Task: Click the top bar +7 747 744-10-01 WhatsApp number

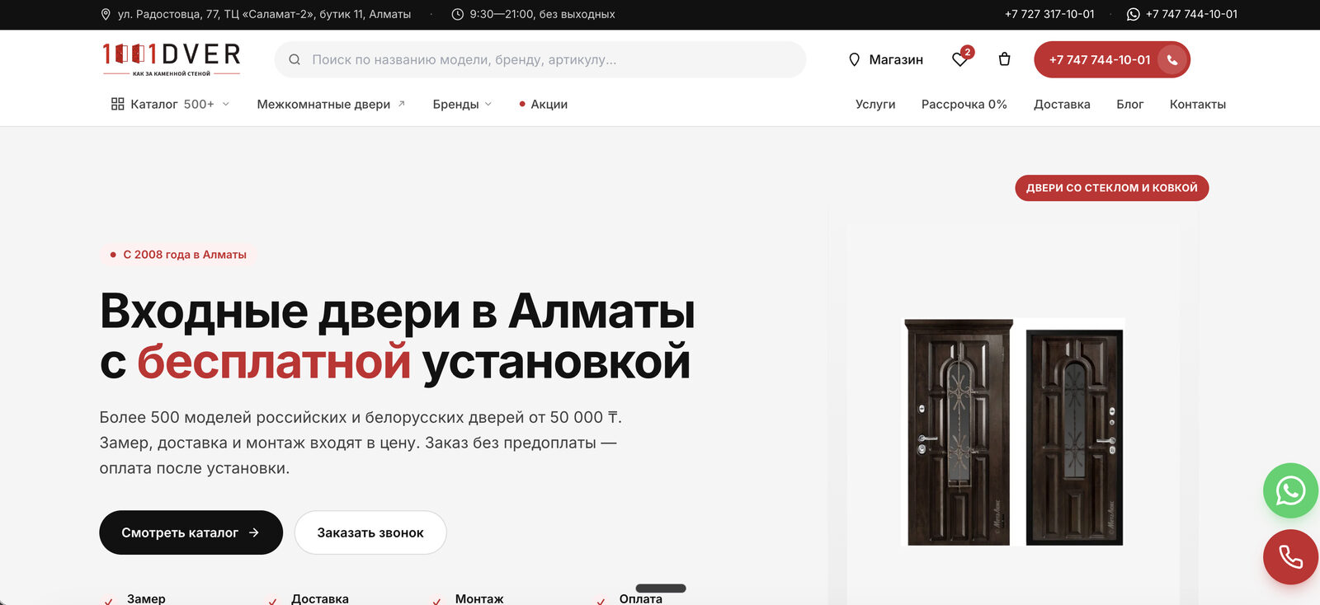Action: 1191,14
